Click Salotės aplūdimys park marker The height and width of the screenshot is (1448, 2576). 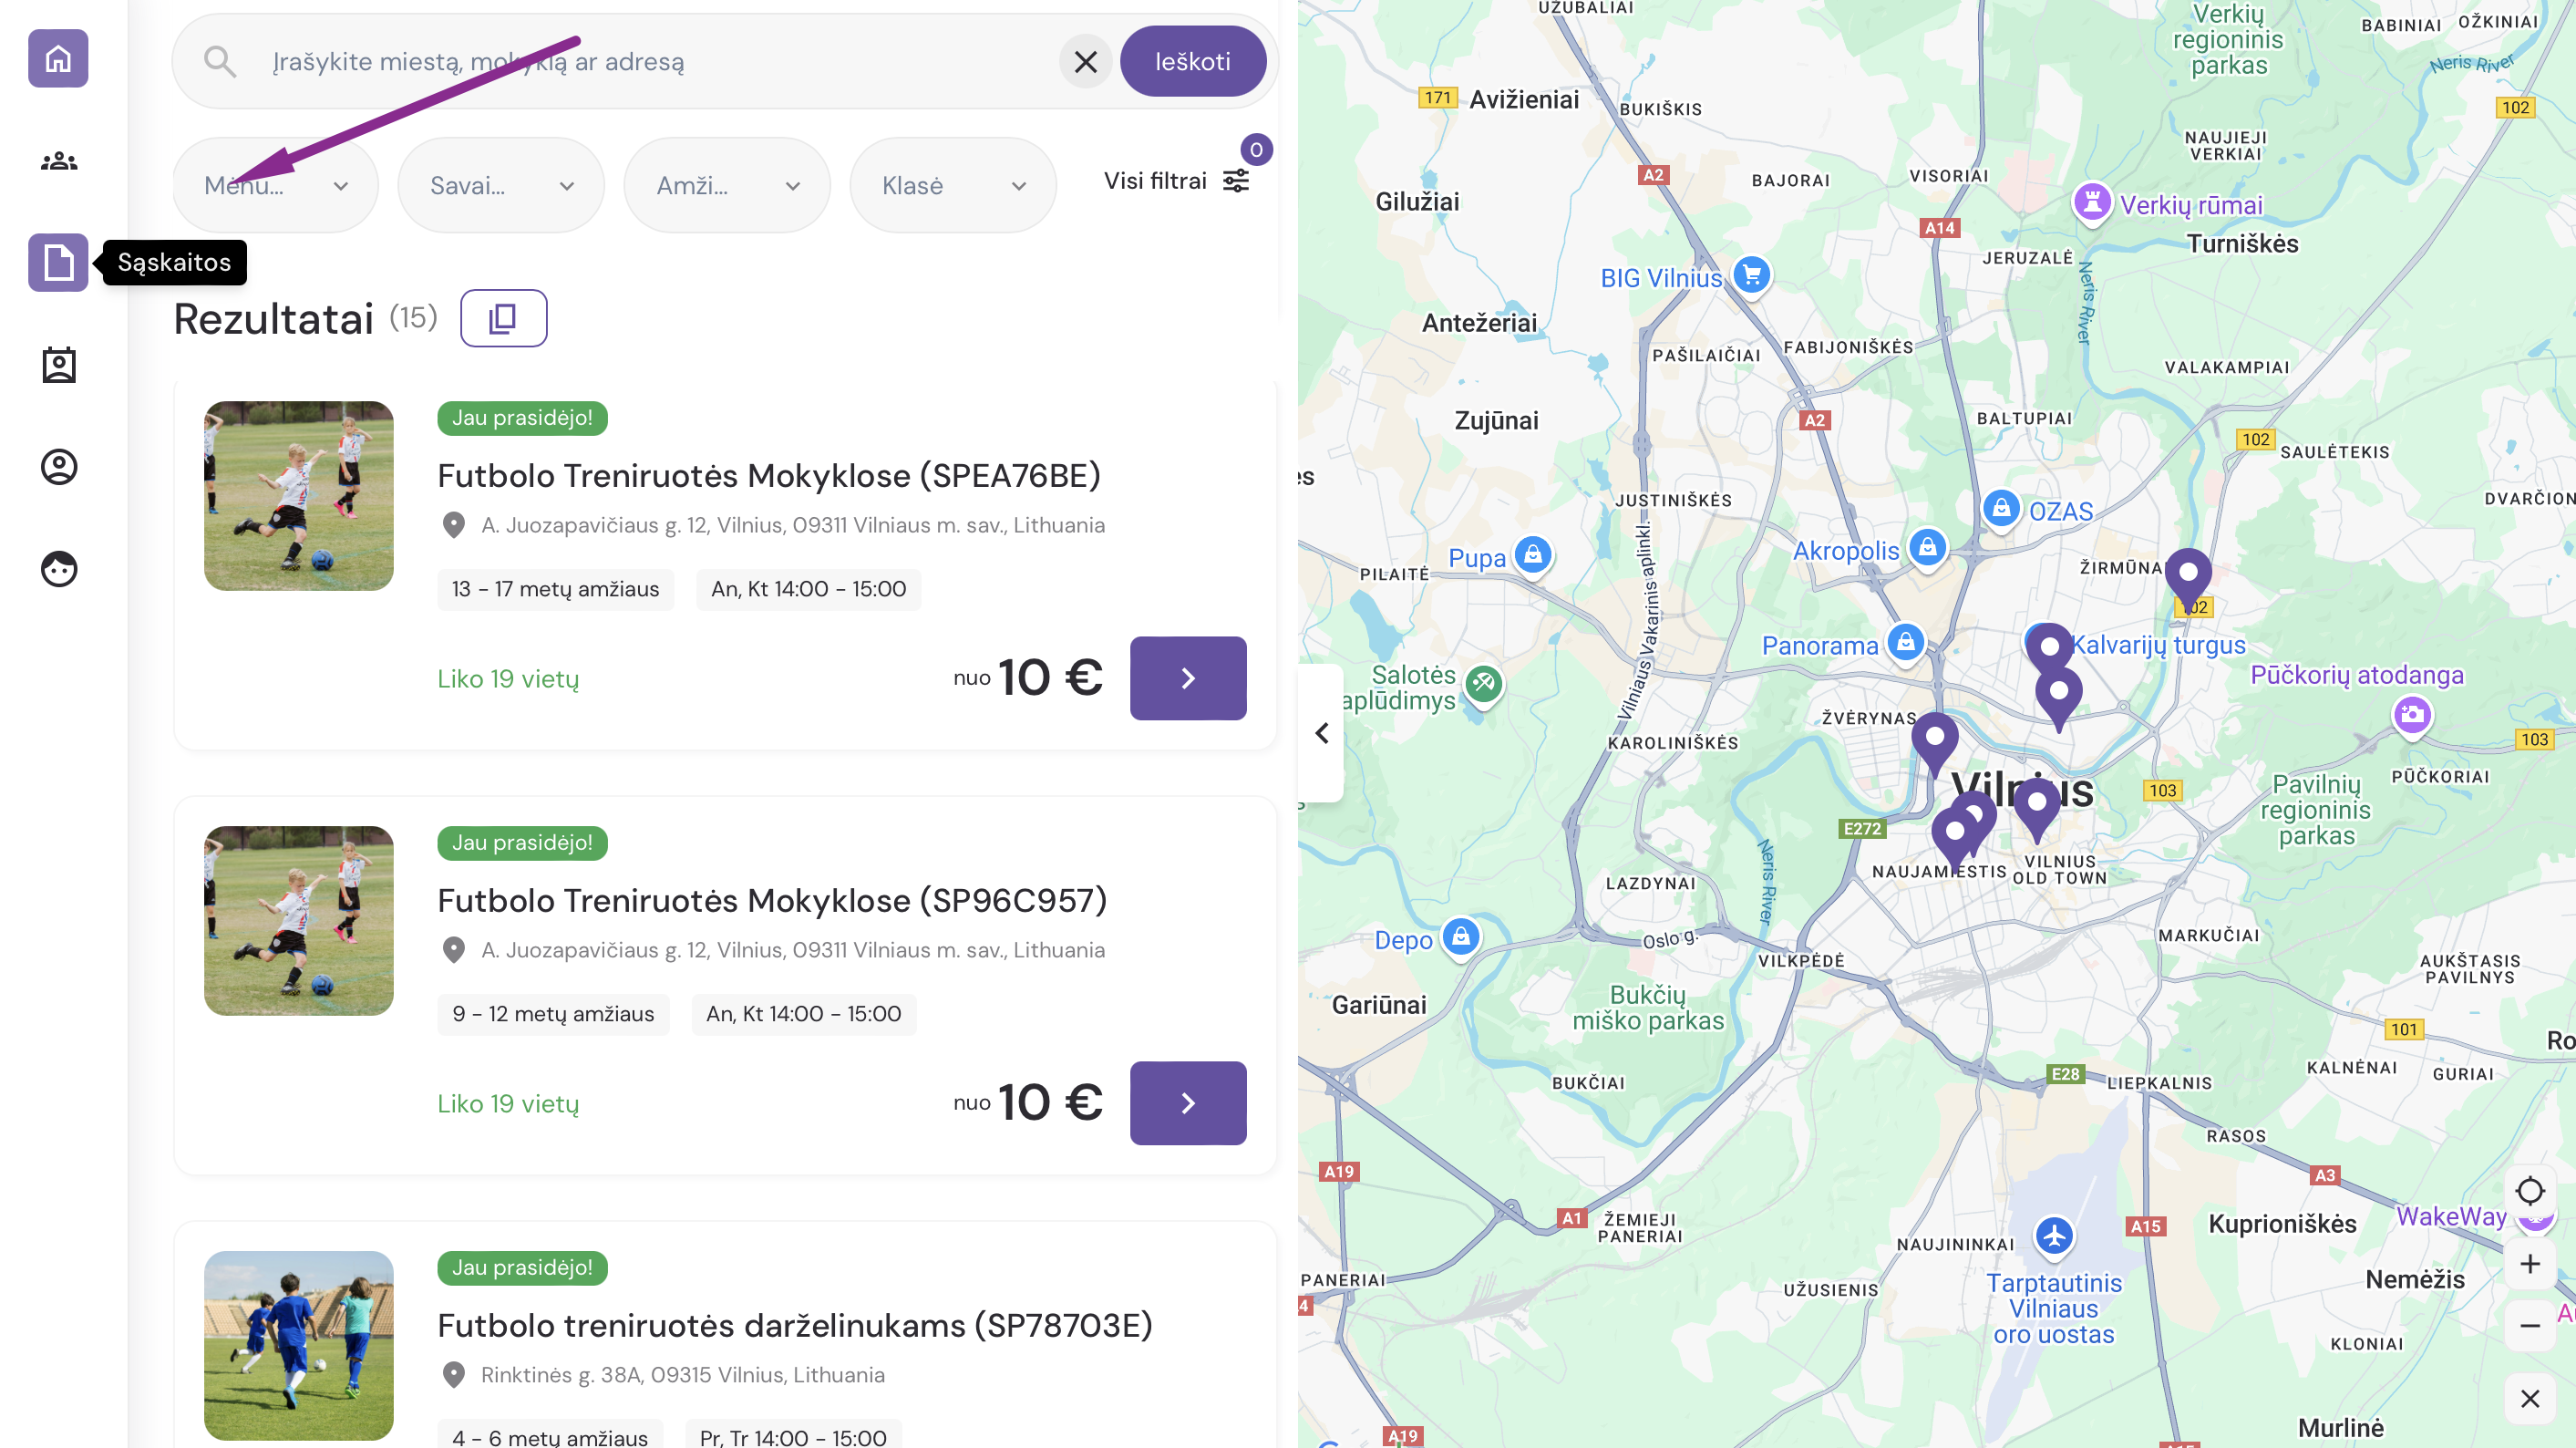pos(1484,685)
